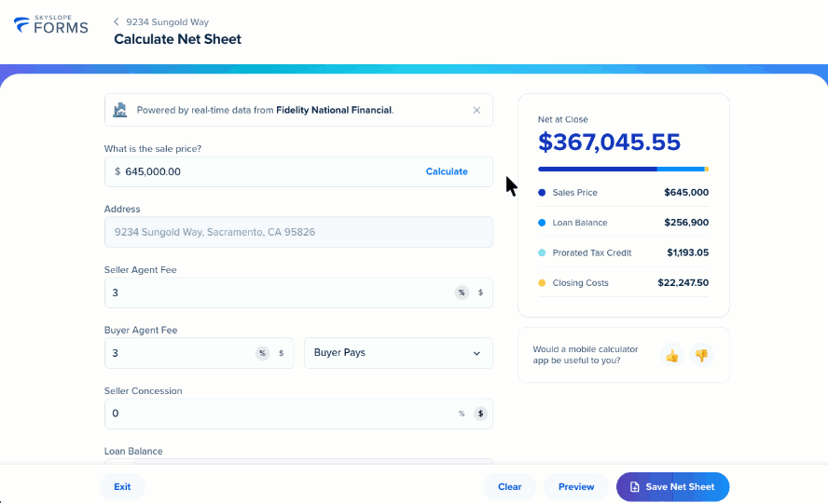Click thumbs up for the mobile calculator app
This screenshot has width=828, height=503.
coord(671,356)
